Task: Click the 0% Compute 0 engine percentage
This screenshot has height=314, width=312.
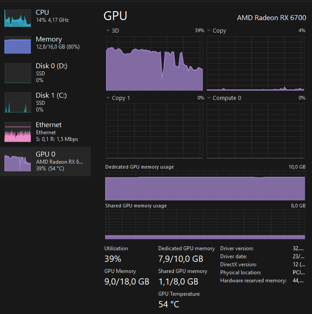Action: (x=302, y=98)
